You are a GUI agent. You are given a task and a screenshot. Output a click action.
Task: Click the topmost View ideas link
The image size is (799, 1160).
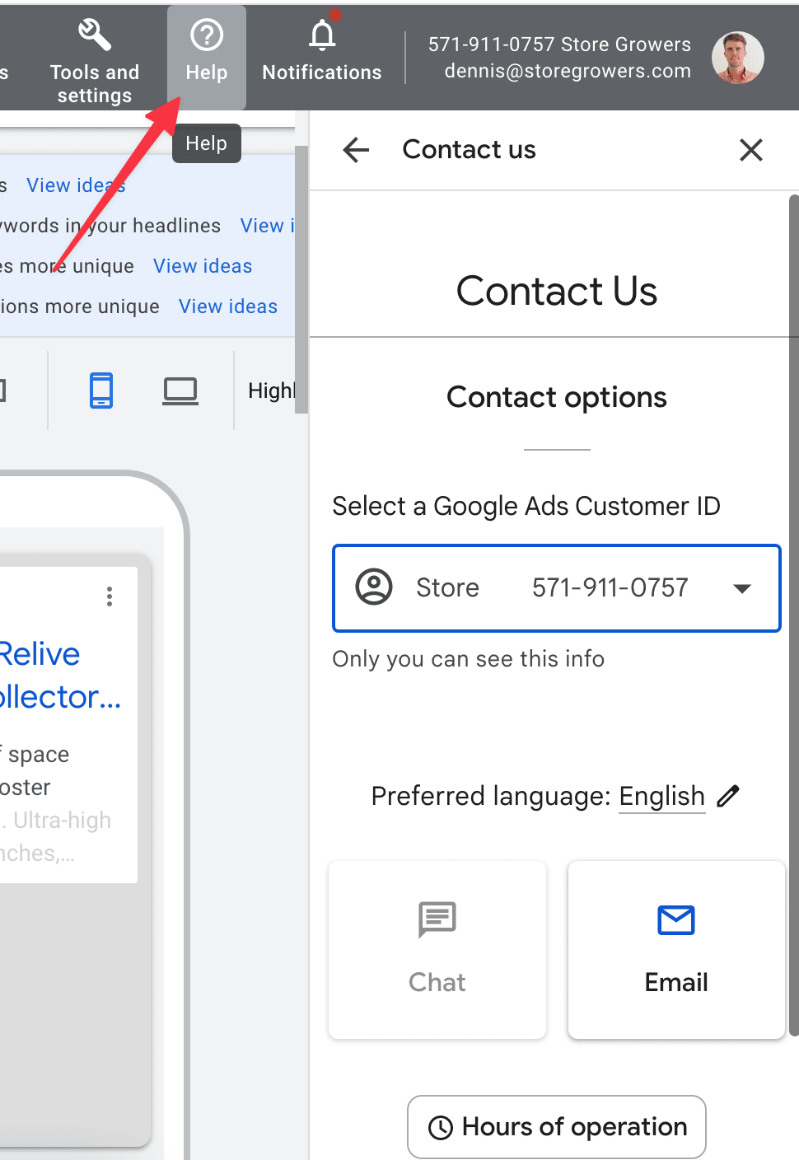click(x=76, y=185)
